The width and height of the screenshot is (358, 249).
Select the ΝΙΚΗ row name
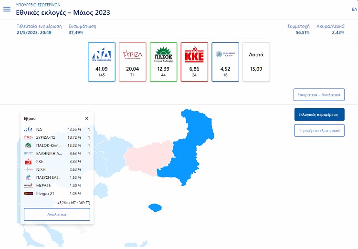[41, 169]
